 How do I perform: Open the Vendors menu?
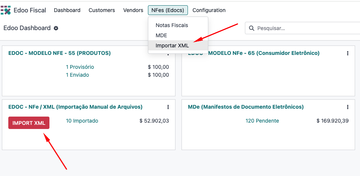tap(133, 10)
